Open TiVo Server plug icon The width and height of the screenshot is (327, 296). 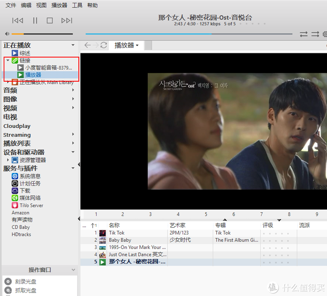coord(15,205)
